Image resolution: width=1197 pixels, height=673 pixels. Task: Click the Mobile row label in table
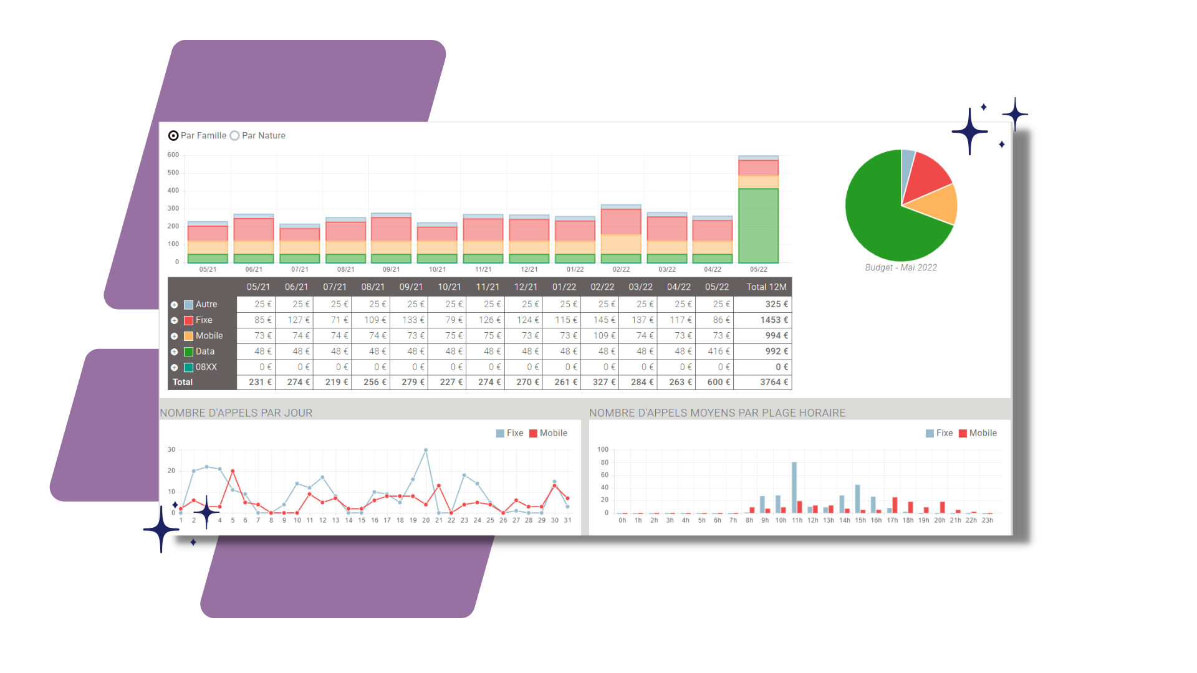tap(209, 336)
